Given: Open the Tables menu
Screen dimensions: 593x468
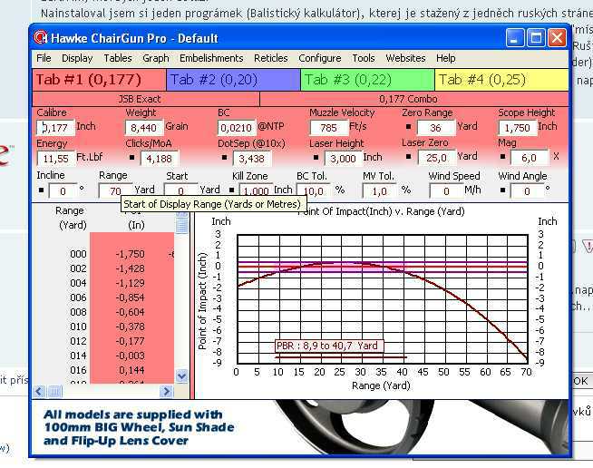Looking at the screenshot, I should pos(118,58).
